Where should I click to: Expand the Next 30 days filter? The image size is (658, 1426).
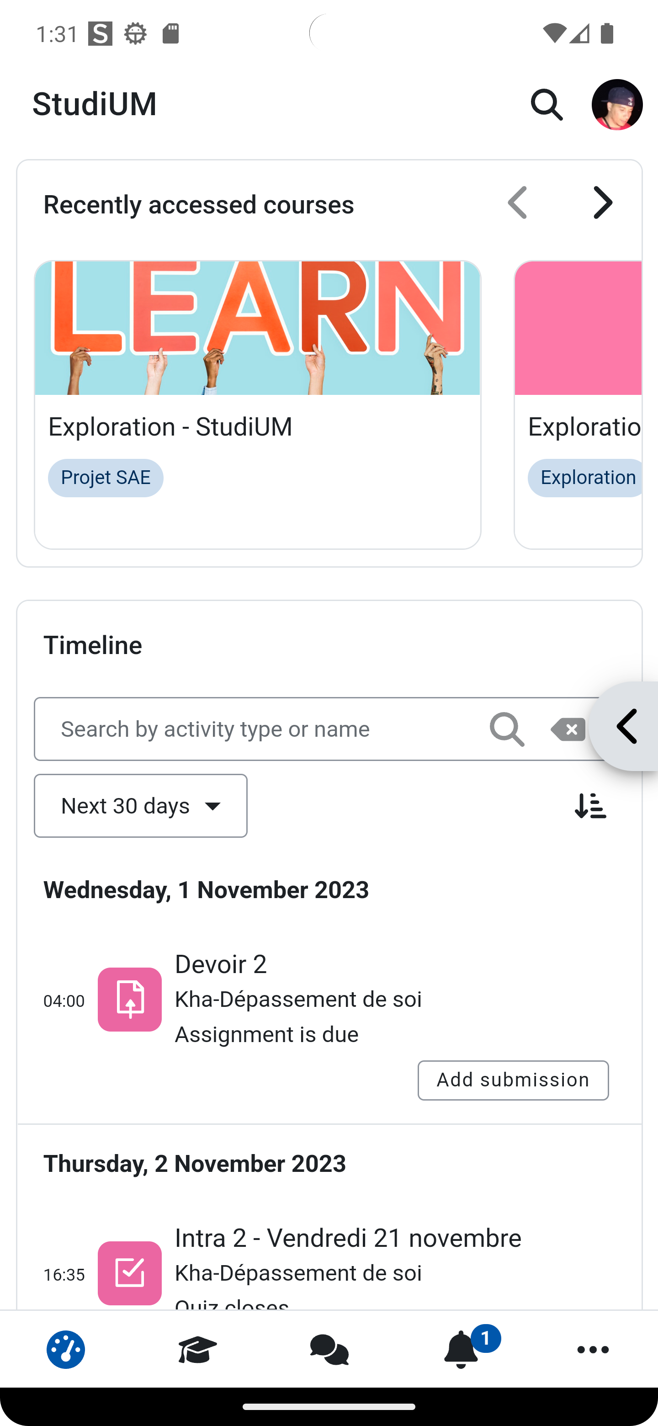[x=141, y=805]
